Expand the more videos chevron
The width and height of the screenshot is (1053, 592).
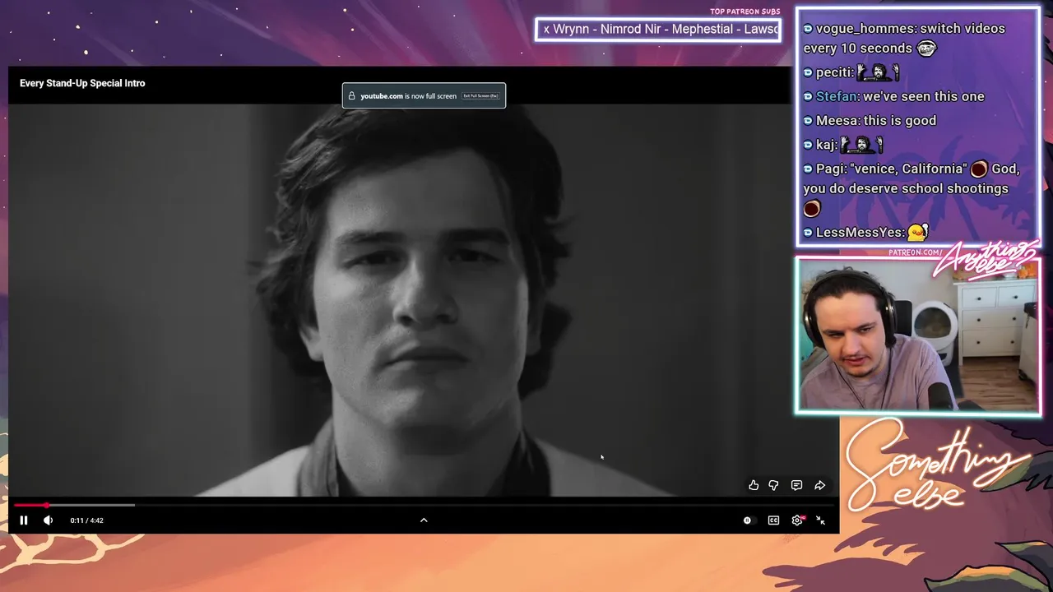pos(424,520)
